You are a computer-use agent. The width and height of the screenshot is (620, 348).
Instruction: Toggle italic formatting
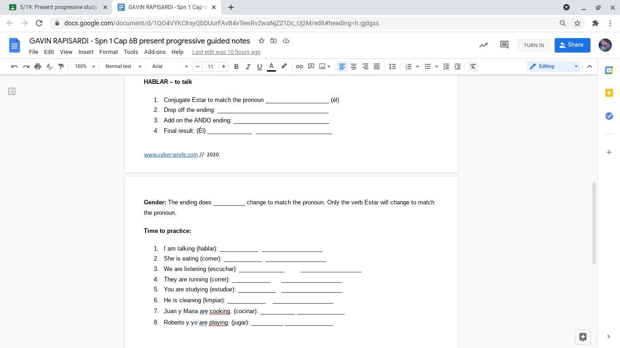pyautogui.click(x=248, y=67)
